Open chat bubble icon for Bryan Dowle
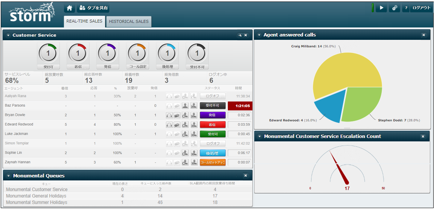Viewport: 434px width, 210px height. (x=177, y=115)
